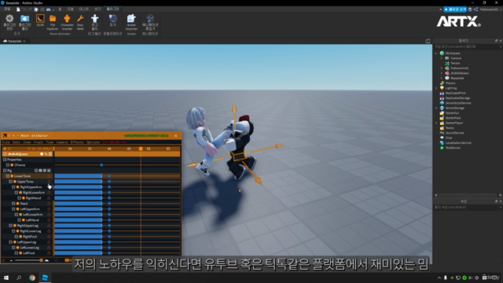Viewport: 503px width, 283px height.
Task: Toggle the orange dot on the UpperTorso track
Action: (15, 182)
